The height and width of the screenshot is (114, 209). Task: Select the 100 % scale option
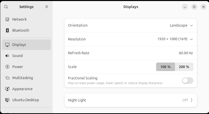[165, 67]
